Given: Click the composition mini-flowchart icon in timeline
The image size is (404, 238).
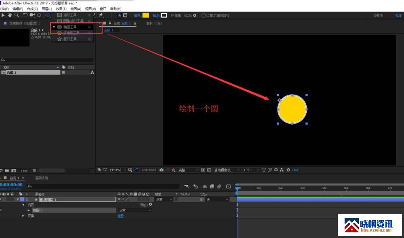Looking at the screenshot, I should pos(186,186).
